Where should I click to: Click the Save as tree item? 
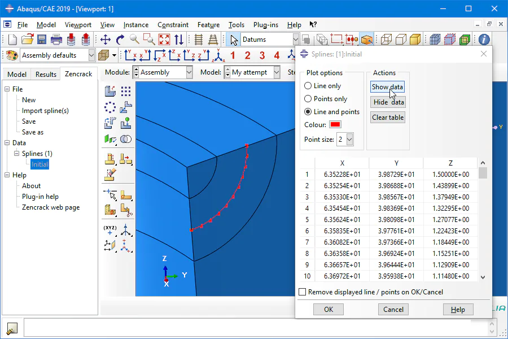click(32, 132)
